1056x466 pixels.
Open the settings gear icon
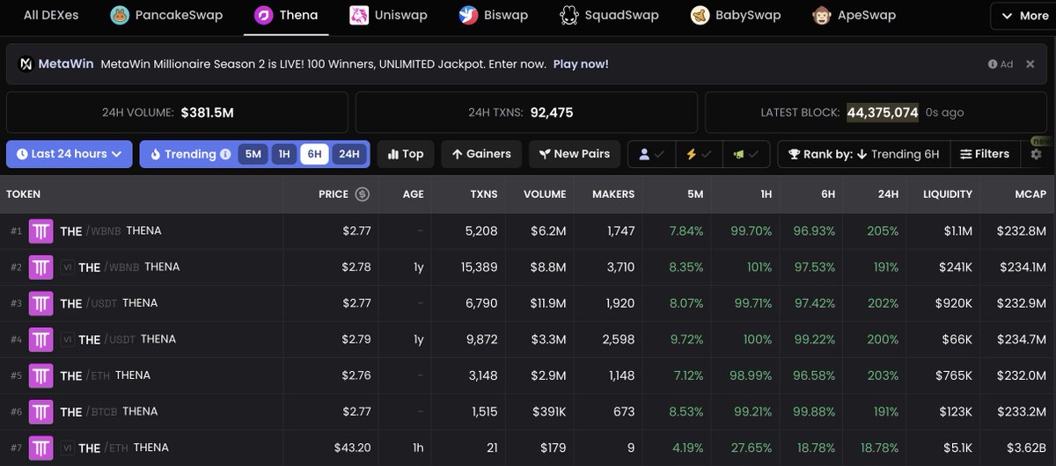click(x=1036, y=155)
